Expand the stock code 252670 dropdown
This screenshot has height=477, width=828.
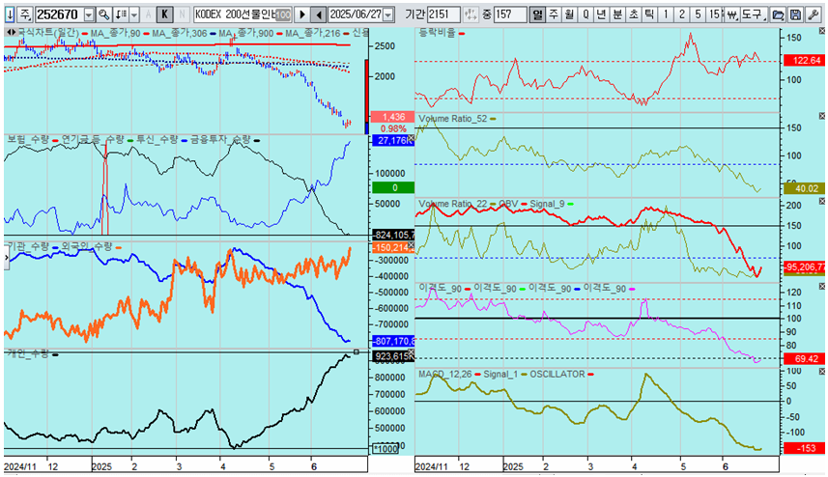[x=89, y=15]
